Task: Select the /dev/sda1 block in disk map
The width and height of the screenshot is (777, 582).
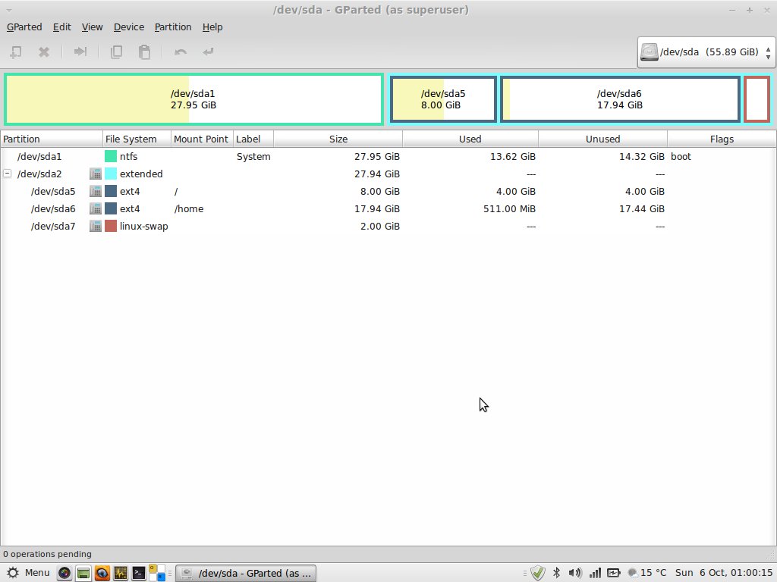Action: tap(193, 99)
